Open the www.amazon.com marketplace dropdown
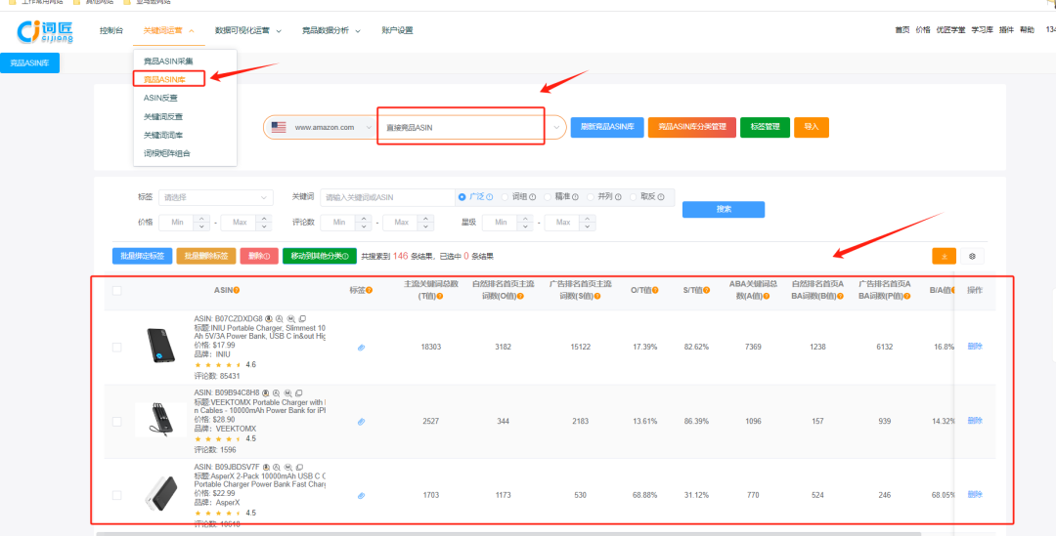The width and height of the screenshot is (1056, 536). pos(323,127)
